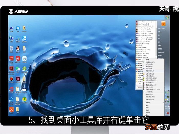Choose Open at top of context menu
The height and width of the screenshot is (134, 179).
click(x=153, y=60)
